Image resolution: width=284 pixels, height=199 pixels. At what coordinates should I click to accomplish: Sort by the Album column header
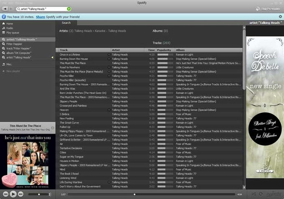tap(209, 50)
